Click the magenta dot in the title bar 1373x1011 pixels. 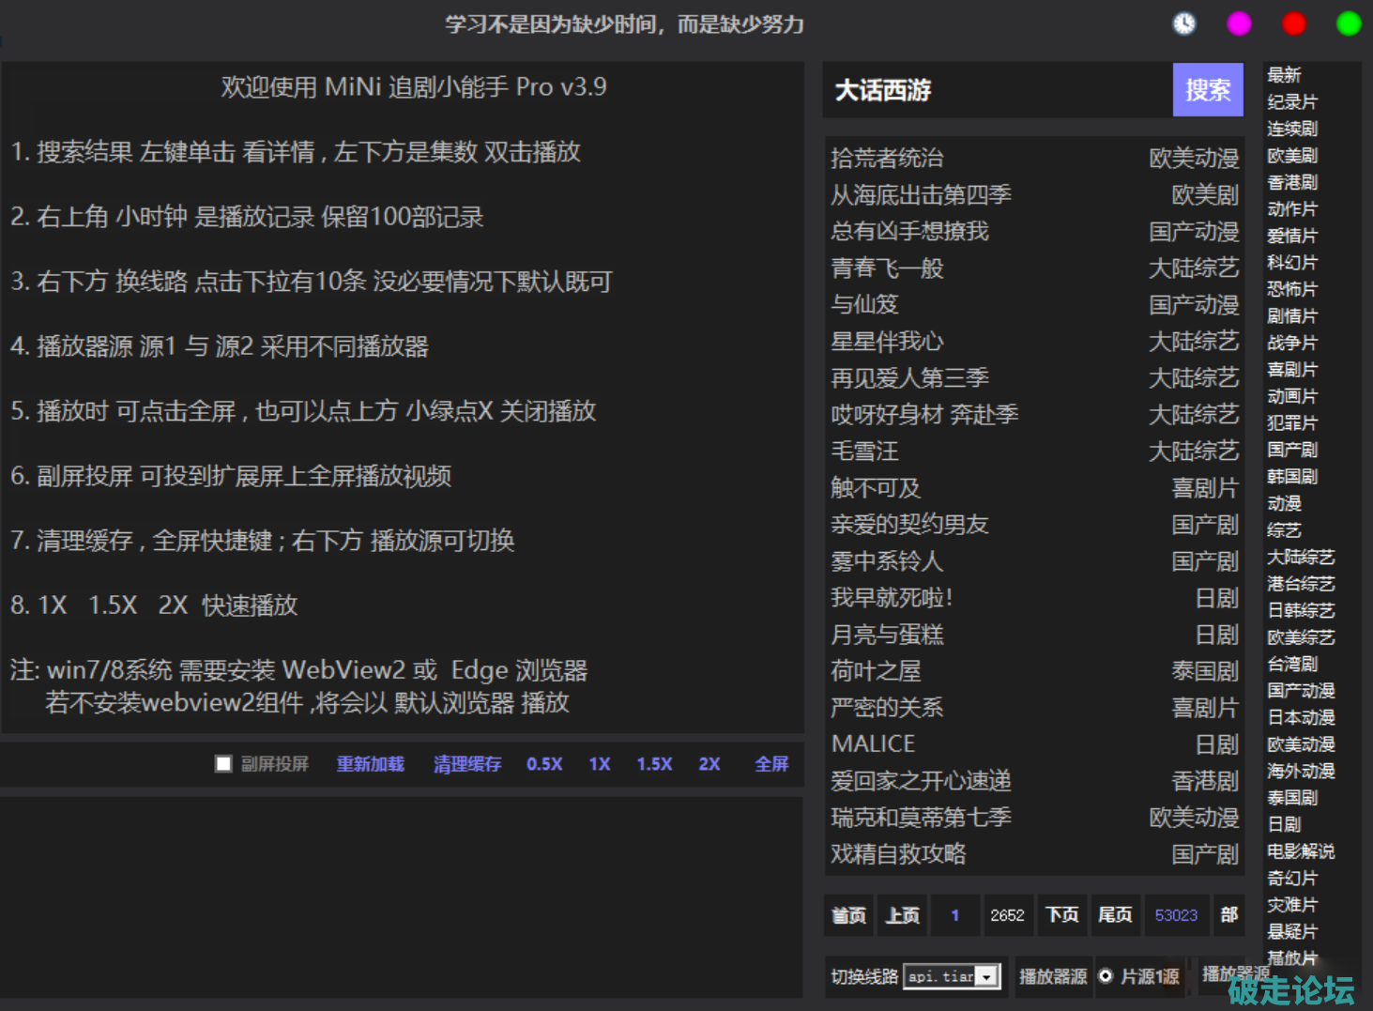[x=1239, y=23]
